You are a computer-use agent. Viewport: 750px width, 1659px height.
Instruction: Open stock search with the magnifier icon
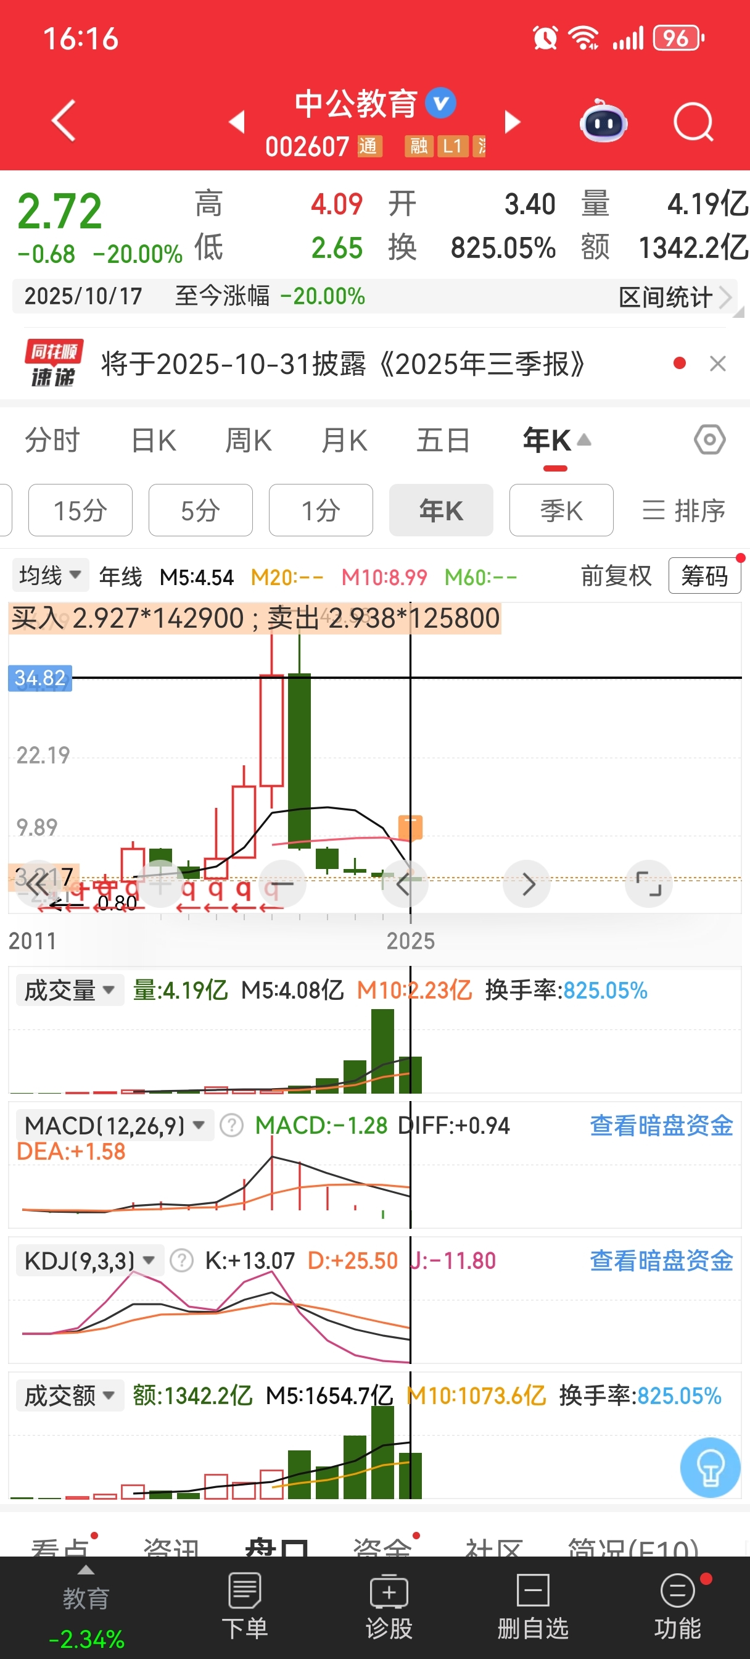point(693,121)
